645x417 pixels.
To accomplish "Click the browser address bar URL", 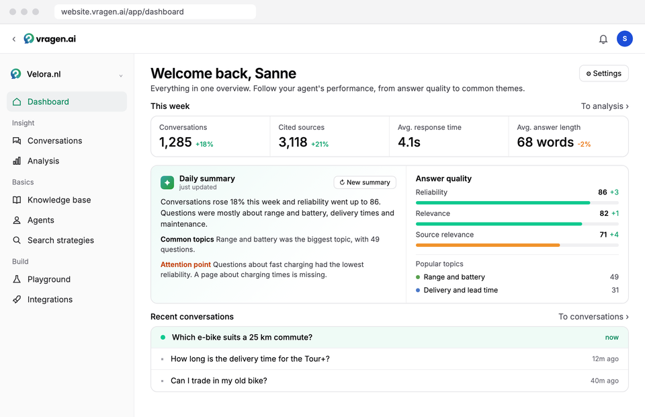I will 155,11.
